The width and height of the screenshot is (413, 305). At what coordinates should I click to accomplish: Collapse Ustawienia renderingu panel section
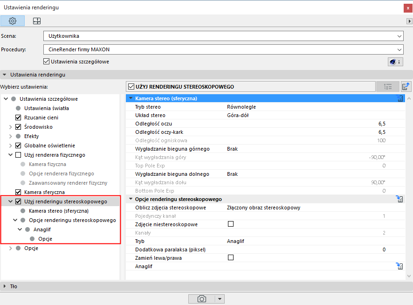5,75
